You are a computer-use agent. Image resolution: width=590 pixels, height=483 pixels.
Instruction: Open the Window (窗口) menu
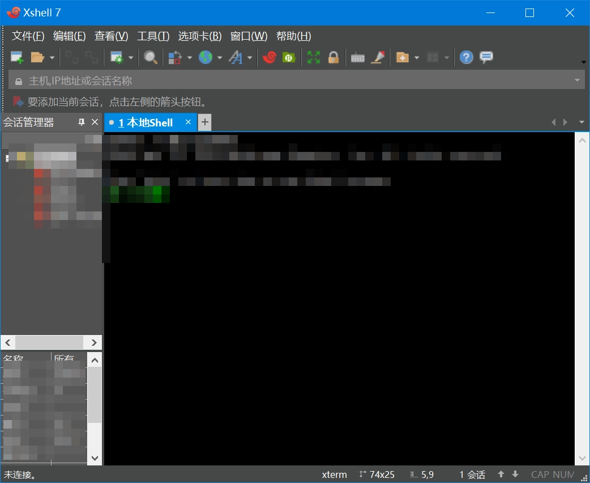[249, 36]
